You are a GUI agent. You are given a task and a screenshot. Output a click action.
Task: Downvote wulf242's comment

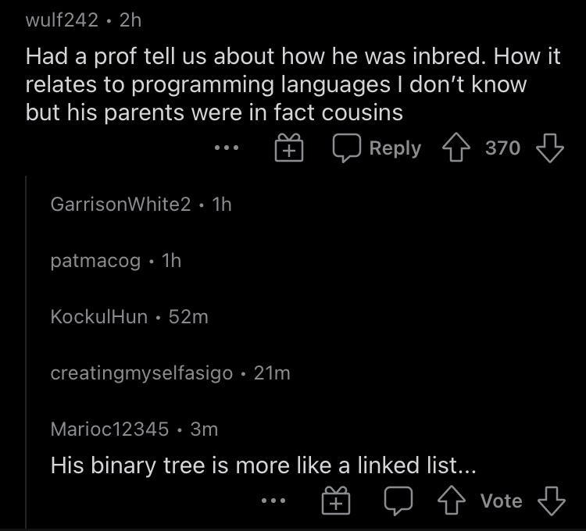550,148
